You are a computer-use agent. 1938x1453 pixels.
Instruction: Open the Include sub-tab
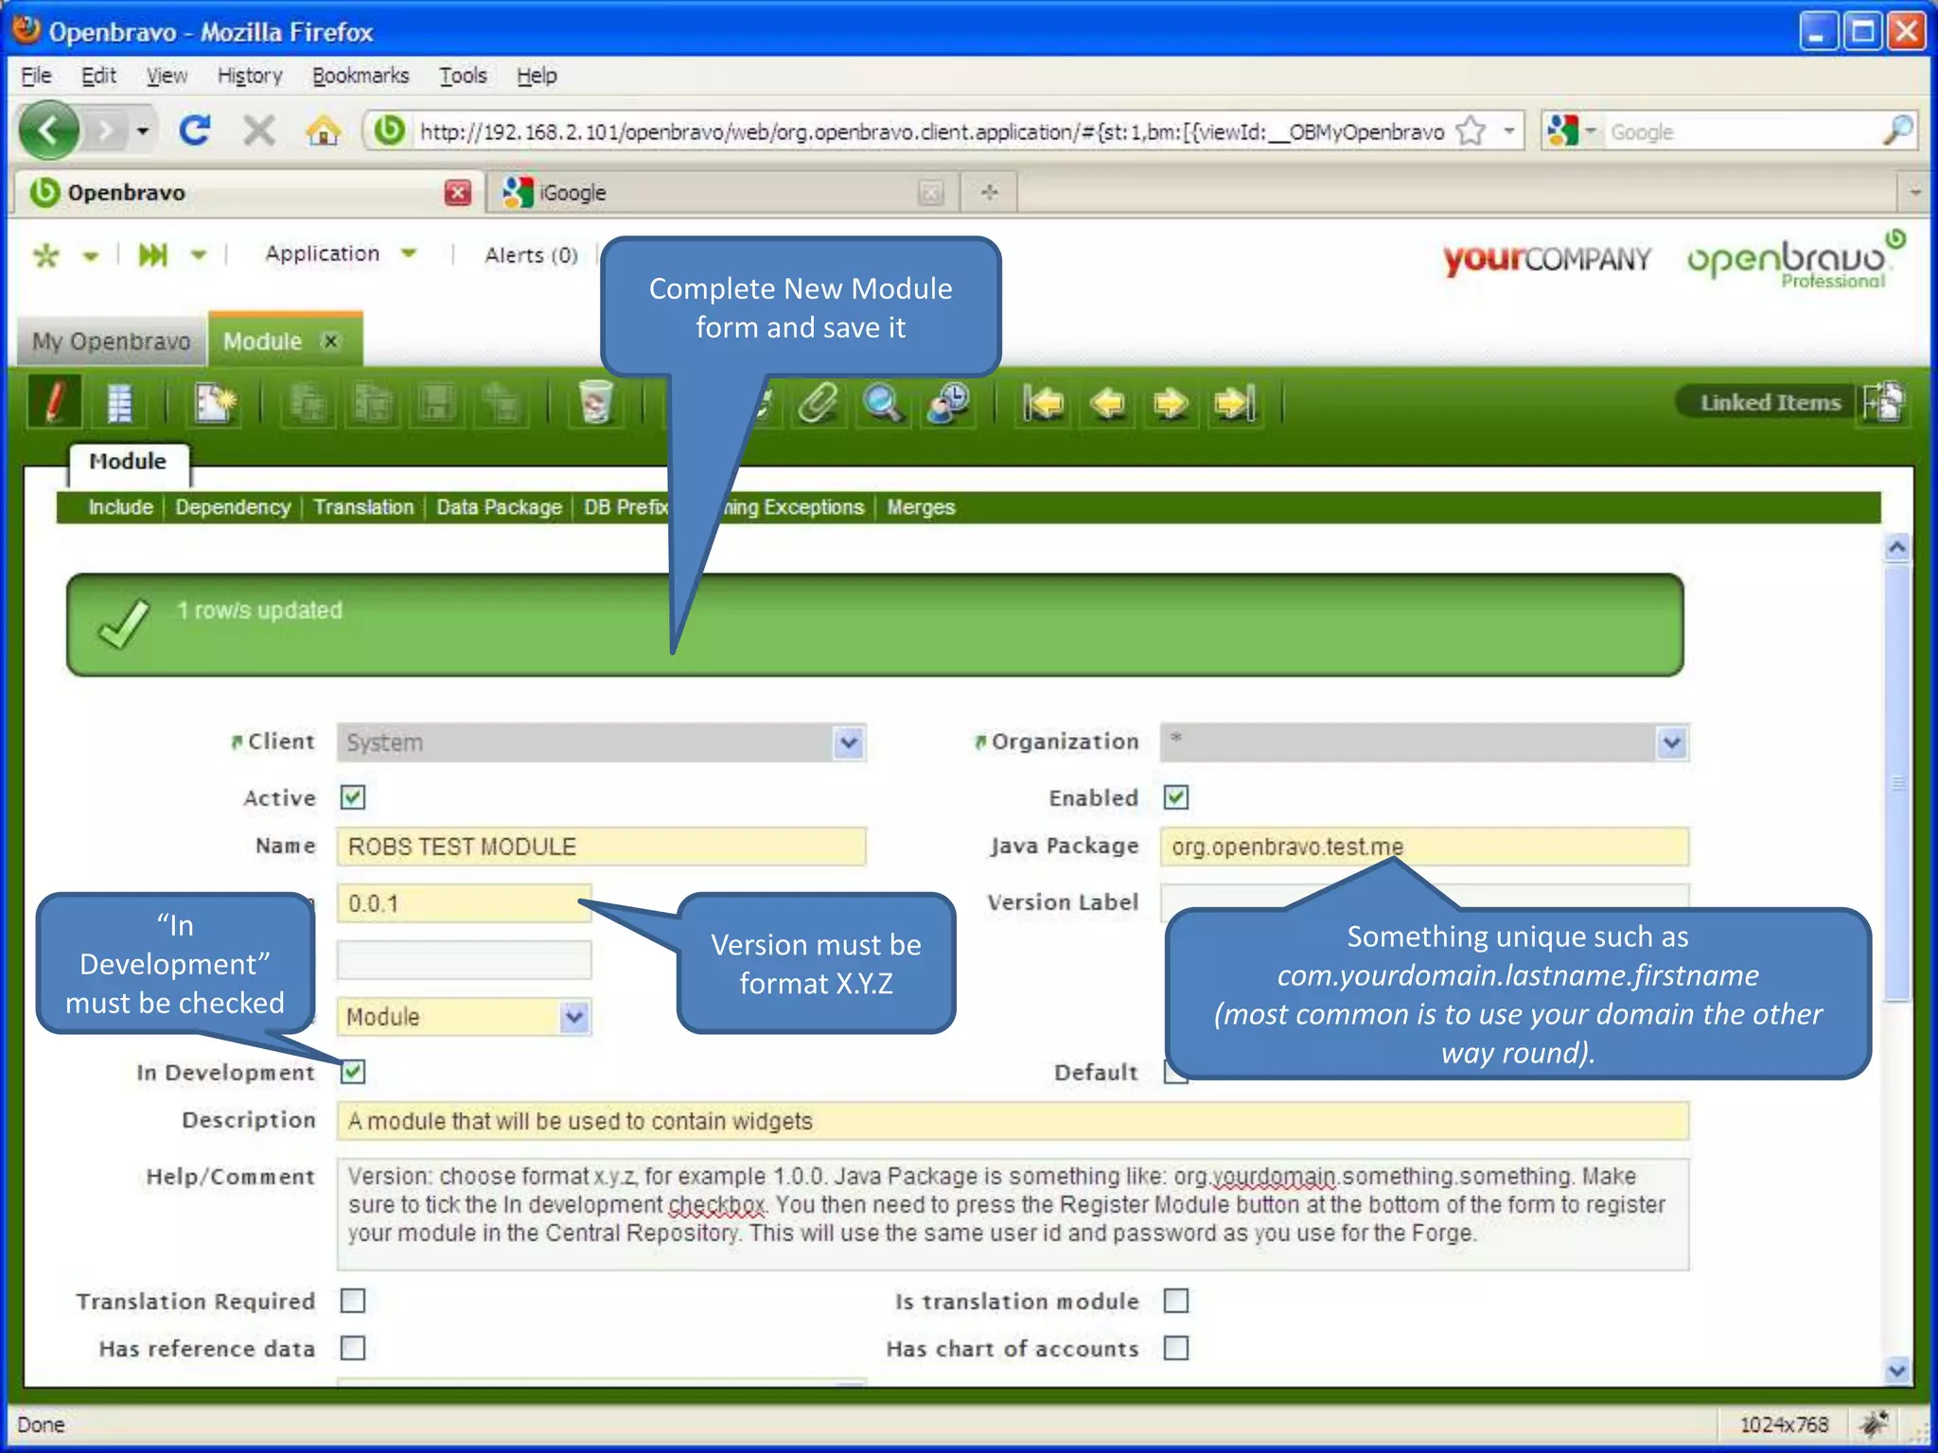point(120,507)
